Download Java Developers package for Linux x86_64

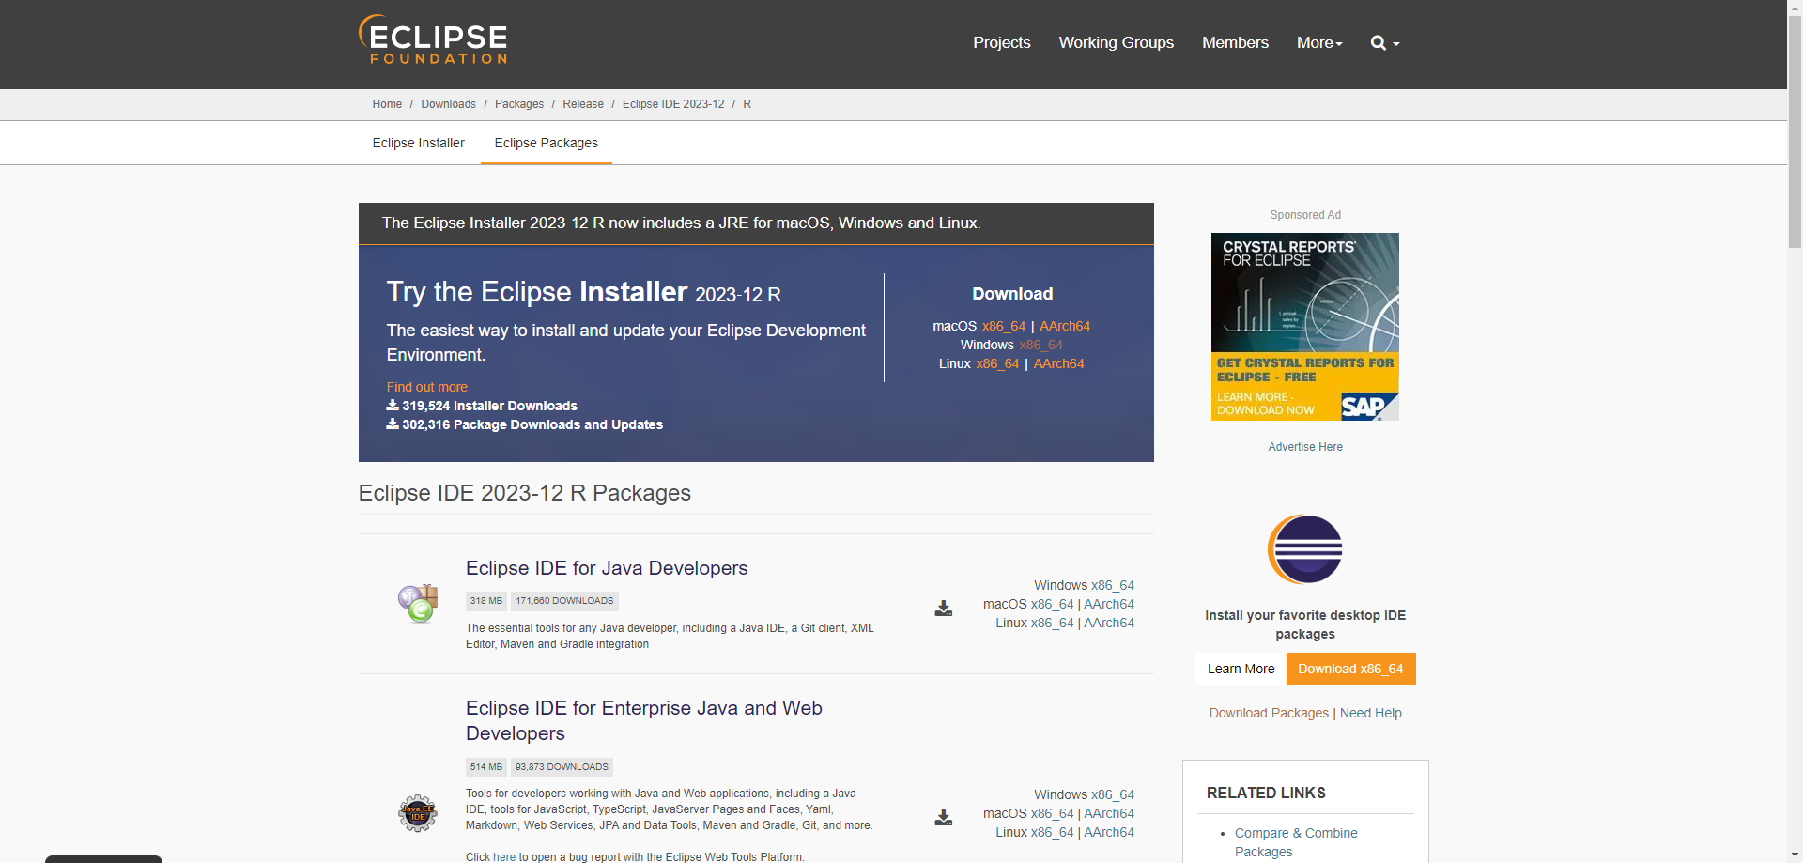point(1053,623)
